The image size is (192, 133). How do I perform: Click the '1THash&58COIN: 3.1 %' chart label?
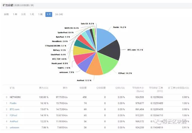coord(56,46)
